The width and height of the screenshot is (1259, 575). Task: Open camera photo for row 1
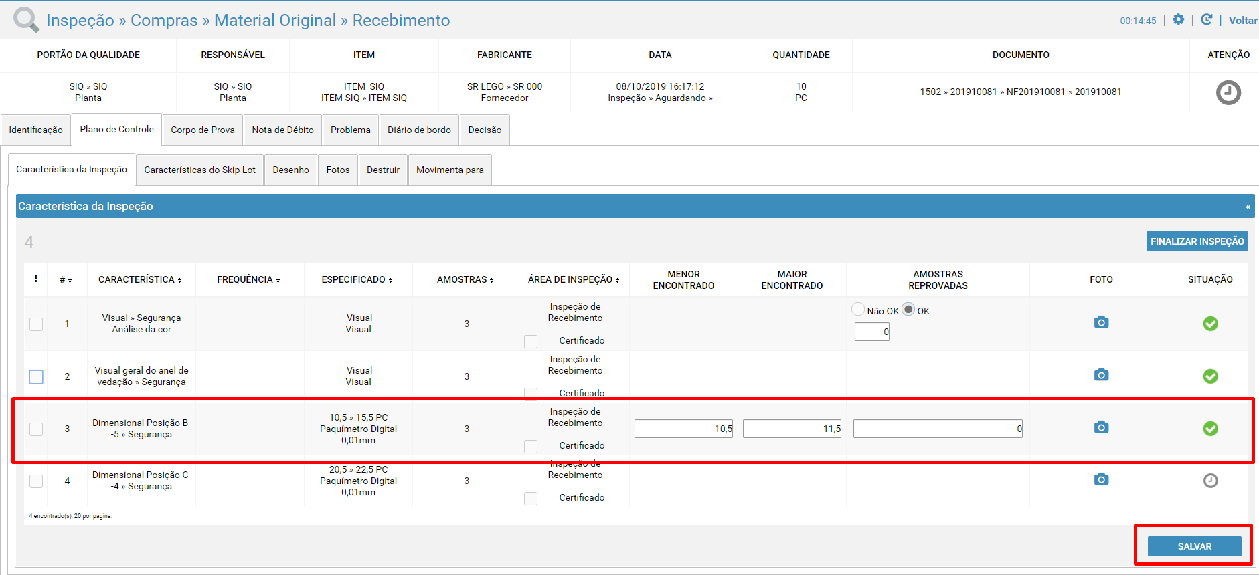(1101, 322)
